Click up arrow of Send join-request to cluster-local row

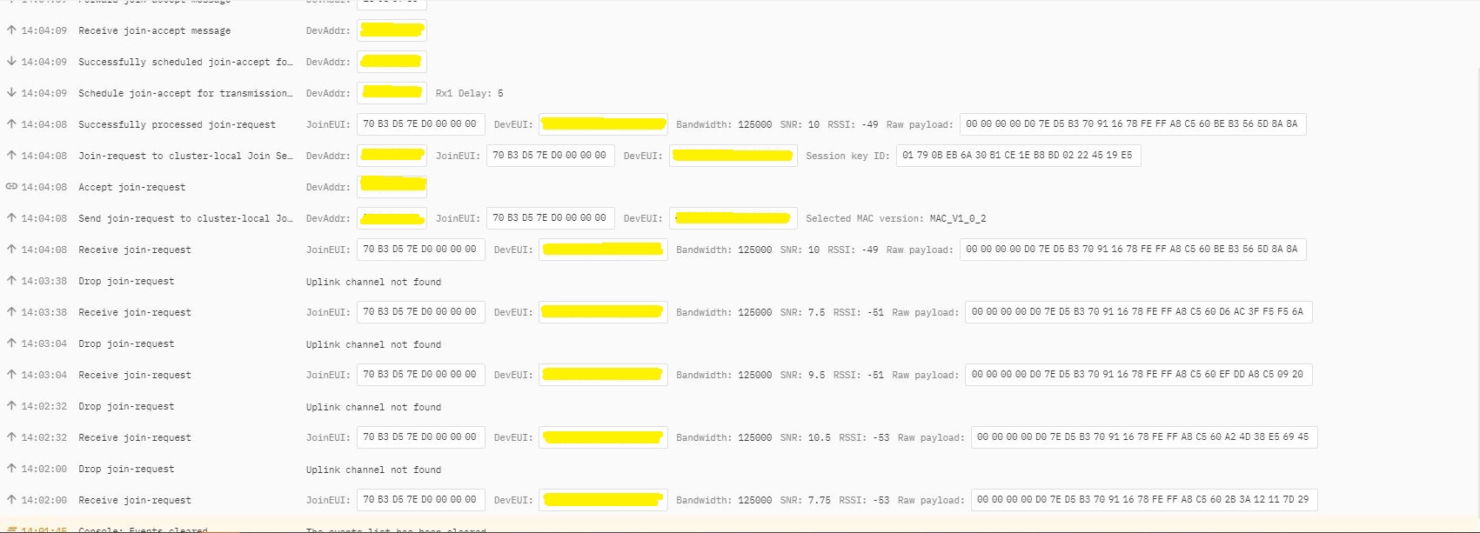pyautogui.click(x=11, y=218)
